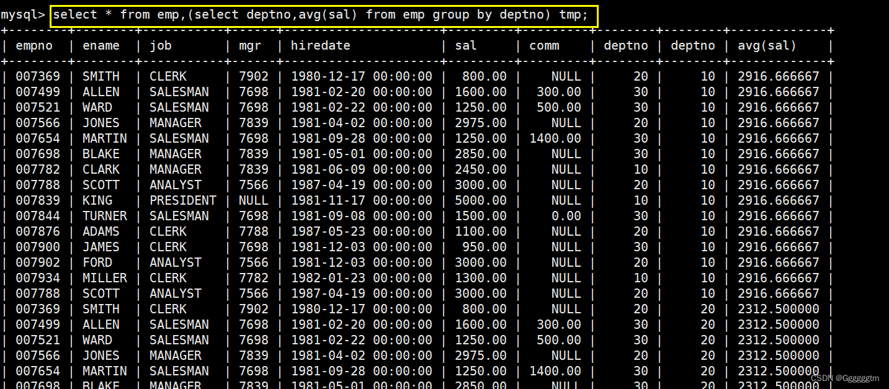Click the job cell MANAGER in CLARK's row

click(176, 169)
